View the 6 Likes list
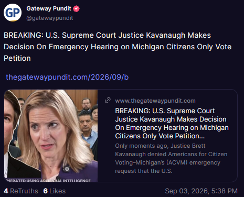244x197 pixels. 55,191
